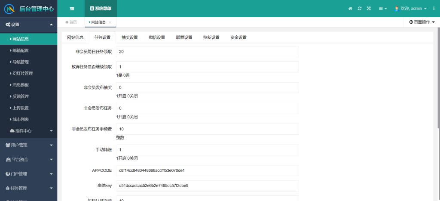The width and height of the screenshot is (440, 201).
Task: Open the 微信设置 tab
Action: tap(157, 37)
